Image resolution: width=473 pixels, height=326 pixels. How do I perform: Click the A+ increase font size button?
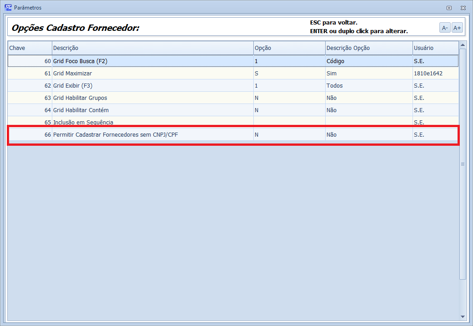point(457,28)
